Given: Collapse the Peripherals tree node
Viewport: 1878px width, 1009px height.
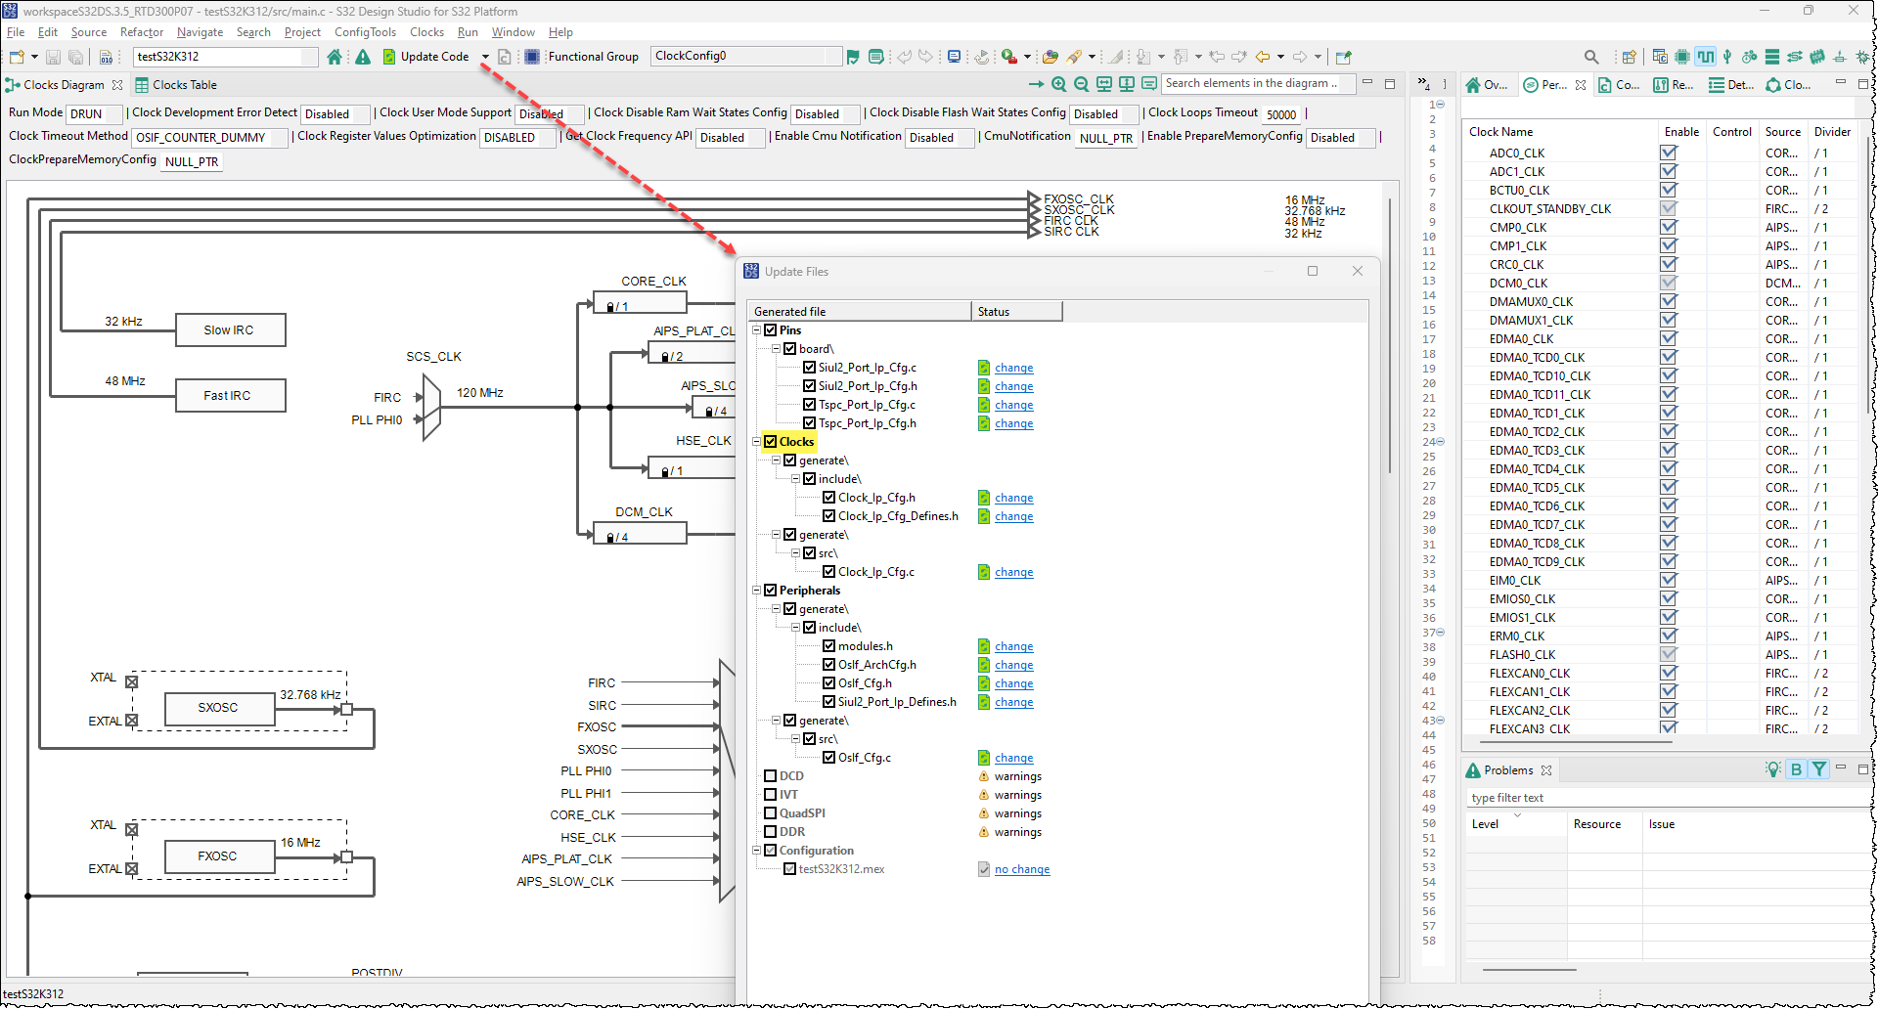Looking at the screenshot, I should click(x=757, y=591).
